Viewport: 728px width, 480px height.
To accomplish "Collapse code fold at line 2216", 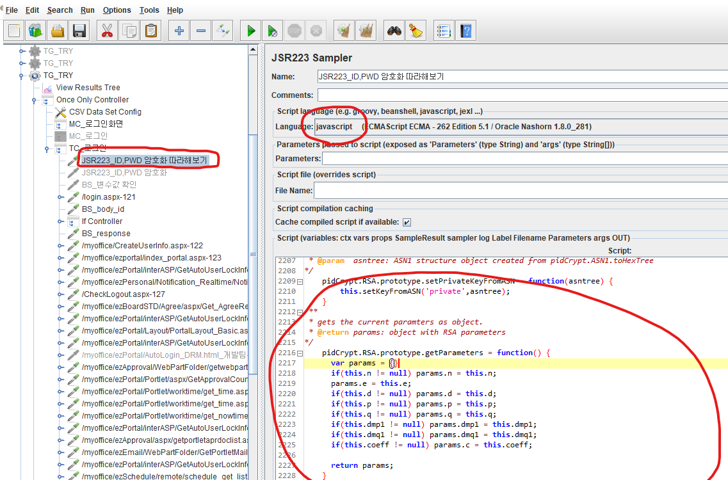I will pyautogui.click(x=300, y=353).
